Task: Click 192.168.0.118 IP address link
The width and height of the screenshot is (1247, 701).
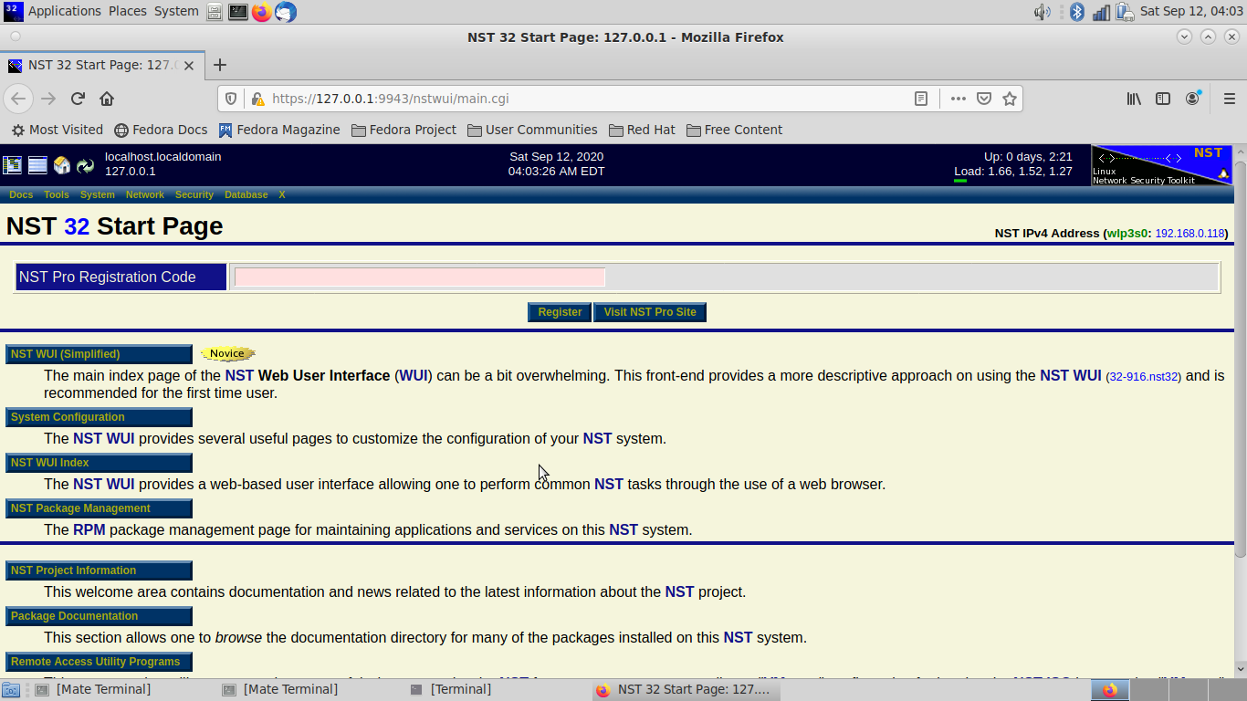Action: (x=1189, y=234)
